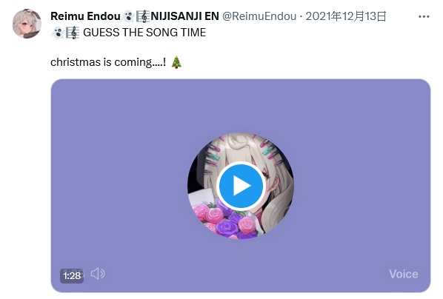Click the Voice label on the media card
443x299 pixels.
click(x=404, y=274)
